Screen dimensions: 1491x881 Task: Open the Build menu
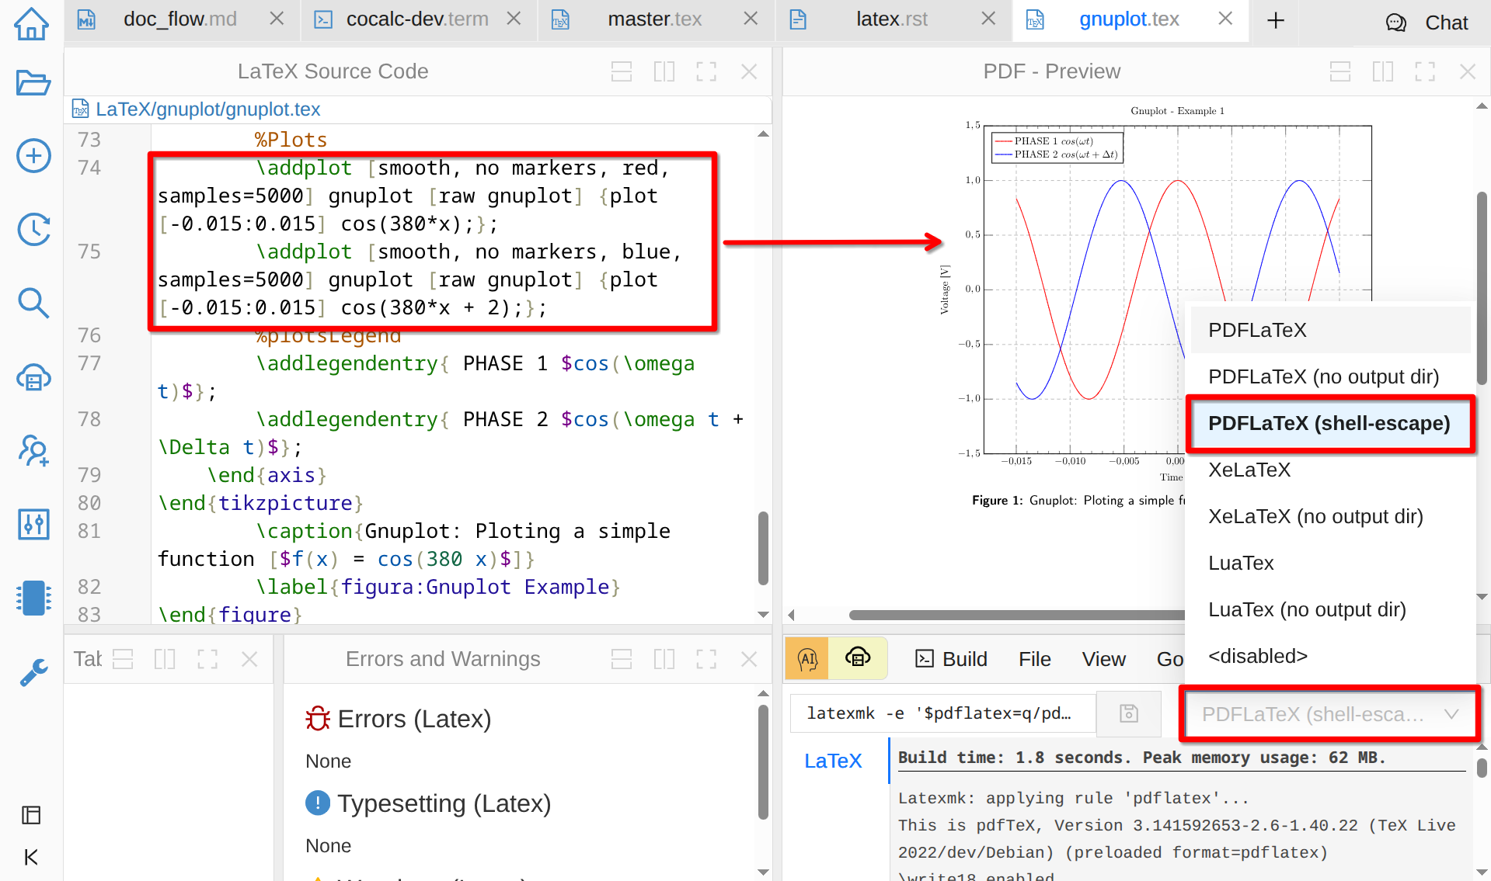[x=952, y=659]
